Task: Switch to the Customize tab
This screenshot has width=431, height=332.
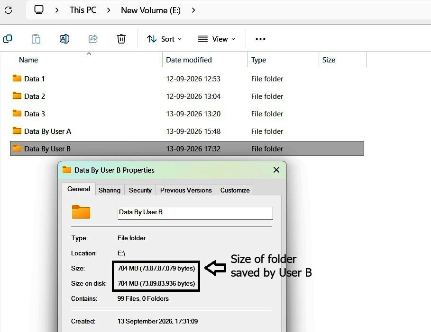Action: click(235, 190)
